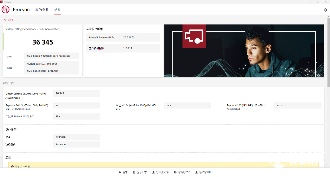Image resolution: width=330 pixels, height=177 pixels.
Task: Click the 导出为PDF button
Action: (x=182, y=172)
